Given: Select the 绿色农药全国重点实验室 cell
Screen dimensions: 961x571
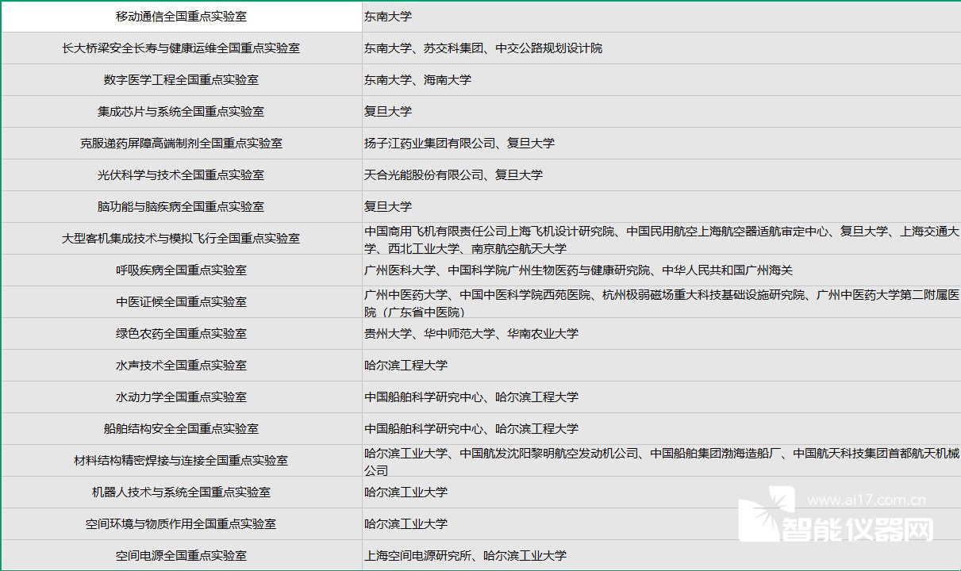Looking at the screenshot, I should tap(181, 334).
